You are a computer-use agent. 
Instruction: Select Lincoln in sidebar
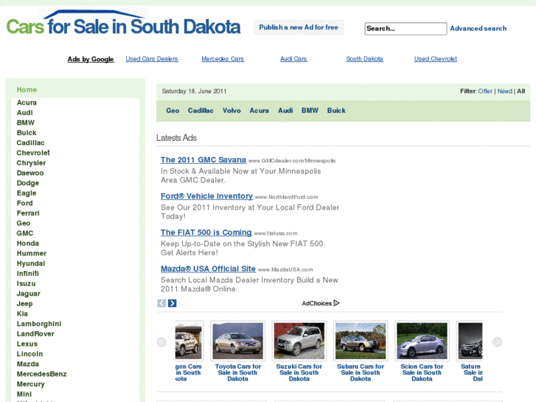coord(29,354)
